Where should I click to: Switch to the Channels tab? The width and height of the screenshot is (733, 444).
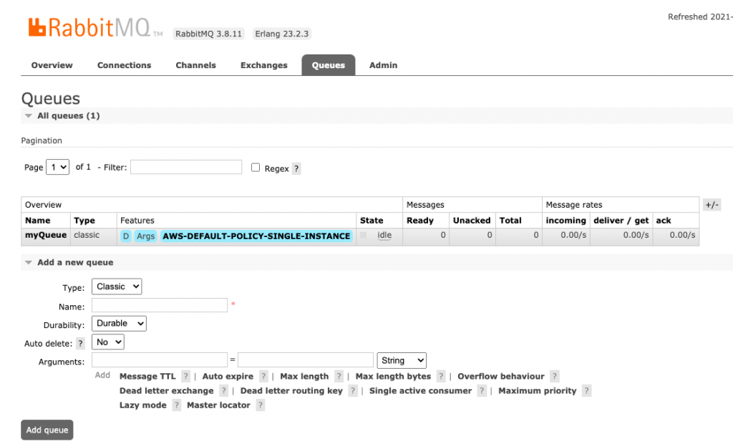pos(196,65)
